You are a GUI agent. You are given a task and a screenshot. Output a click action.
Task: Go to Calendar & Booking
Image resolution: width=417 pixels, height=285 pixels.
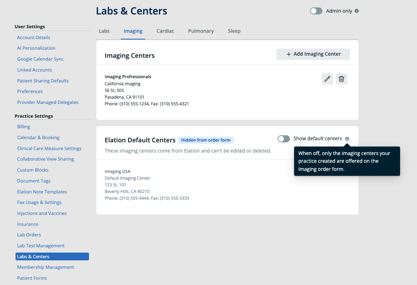pos(38,137)
